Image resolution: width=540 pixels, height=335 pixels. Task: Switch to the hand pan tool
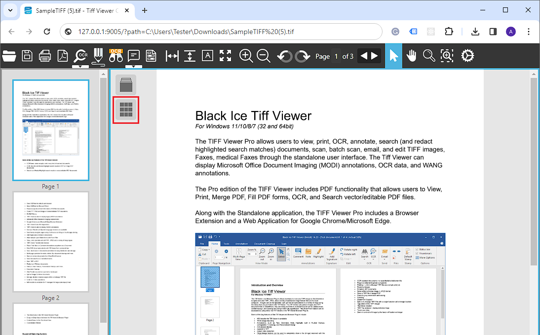coord(411,56)
